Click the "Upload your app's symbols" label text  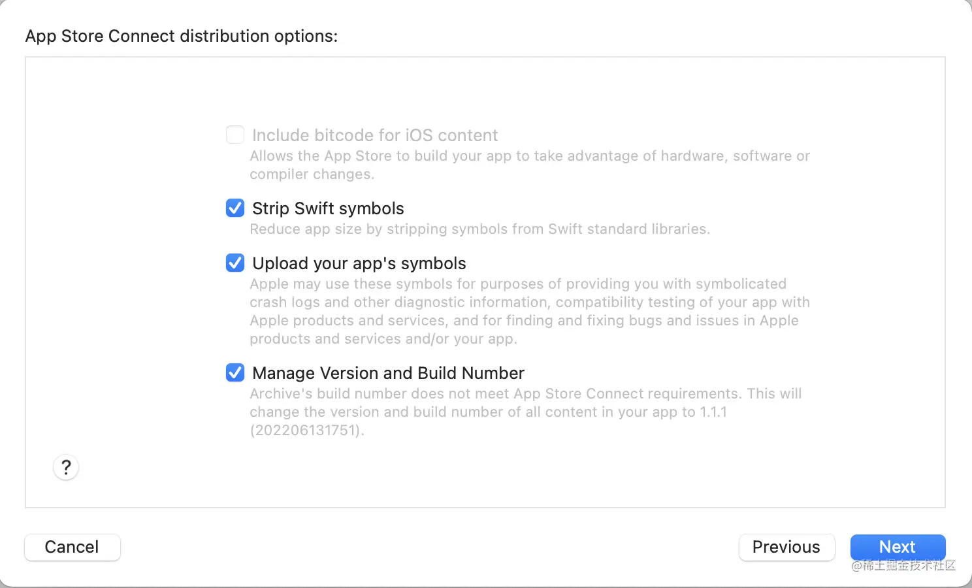pos(359,263)
